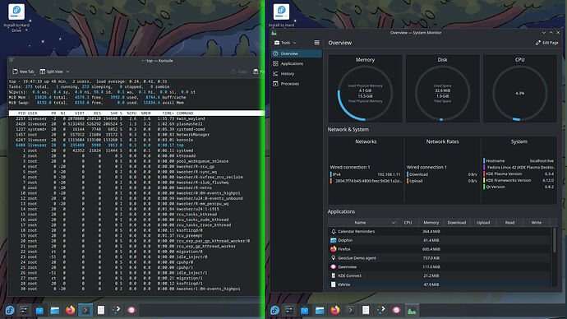This screenshot has height=319, width=567.
Task: Open Install to Hard Drive above System Monitor
Action: coord(281,16)
